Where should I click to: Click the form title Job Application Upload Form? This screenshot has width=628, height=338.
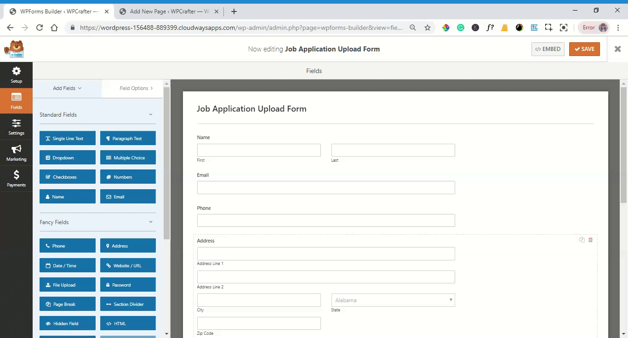(251, 109)
